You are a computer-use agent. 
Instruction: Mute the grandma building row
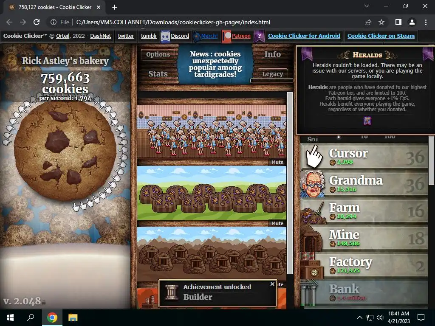tap(277, 162)
